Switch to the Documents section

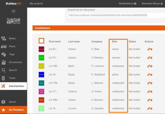[x=15, y=62]
